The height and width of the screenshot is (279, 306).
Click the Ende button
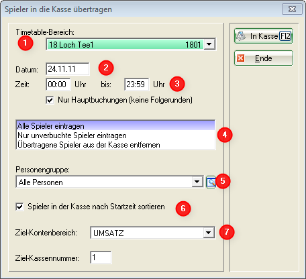(264, 58)
